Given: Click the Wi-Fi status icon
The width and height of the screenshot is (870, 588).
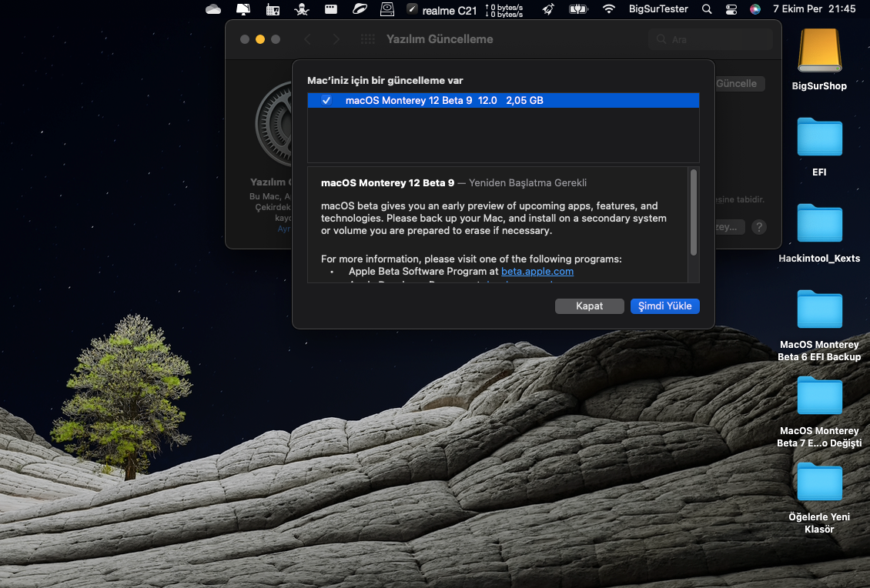Looking at the screenshot, I should pos(609,9).
